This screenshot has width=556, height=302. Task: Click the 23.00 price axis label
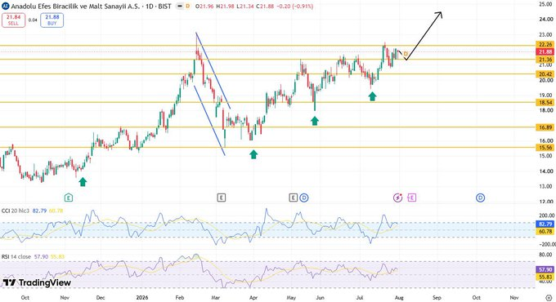coord(545,34)
